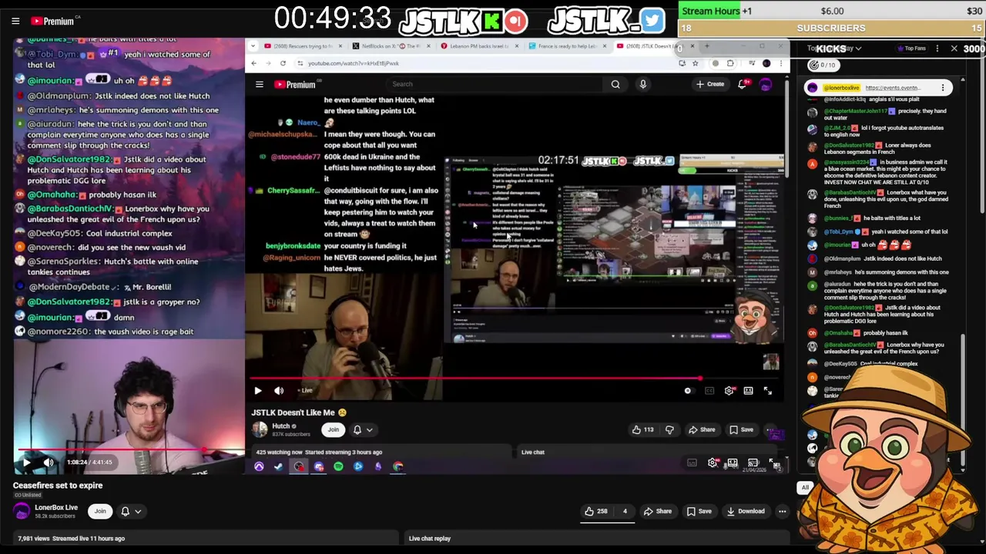Bookmark page with the star icon
986x554 pixels.
coord(695,63)
